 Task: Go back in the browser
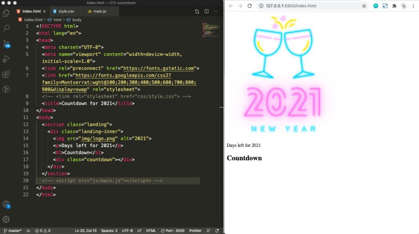231,6
